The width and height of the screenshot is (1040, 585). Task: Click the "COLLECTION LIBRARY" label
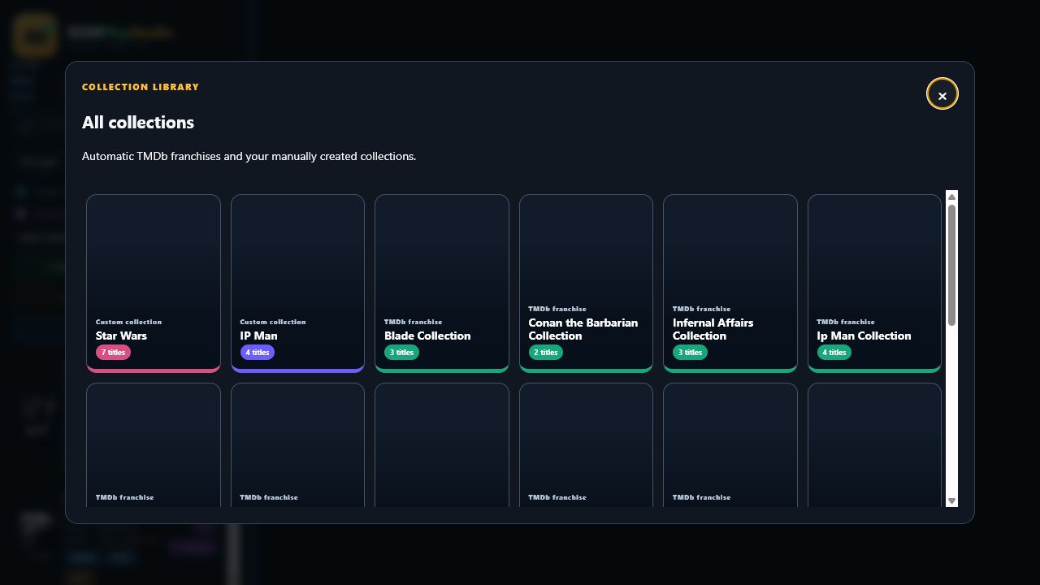pyautogui.click(x=141, y=87)
